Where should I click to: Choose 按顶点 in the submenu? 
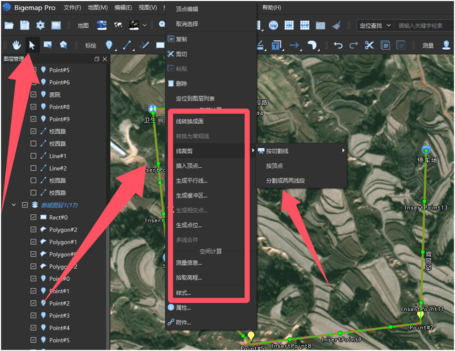[301, 166]
